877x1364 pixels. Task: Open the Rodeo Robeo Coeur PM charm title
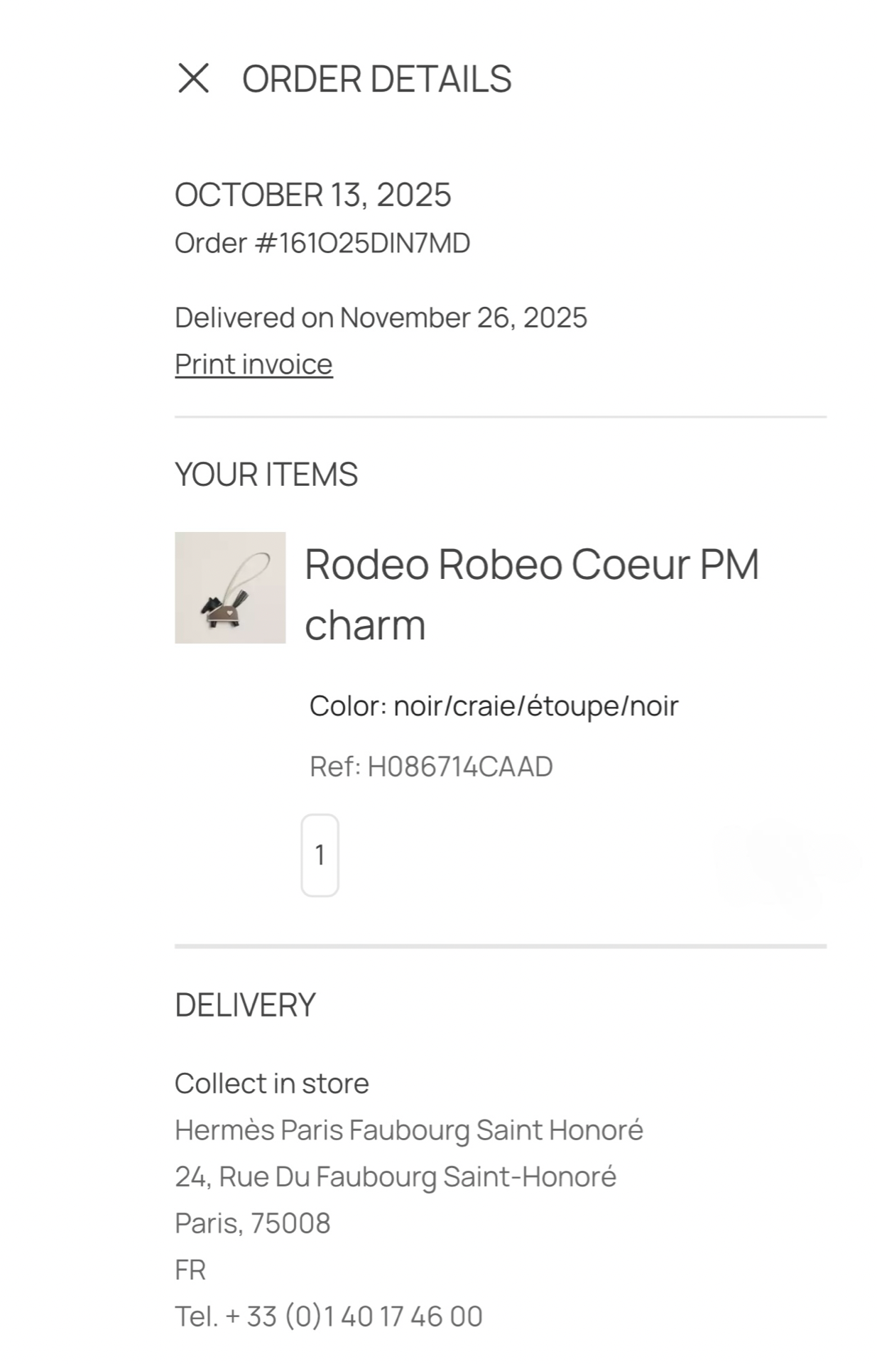[x=531, y=594]
